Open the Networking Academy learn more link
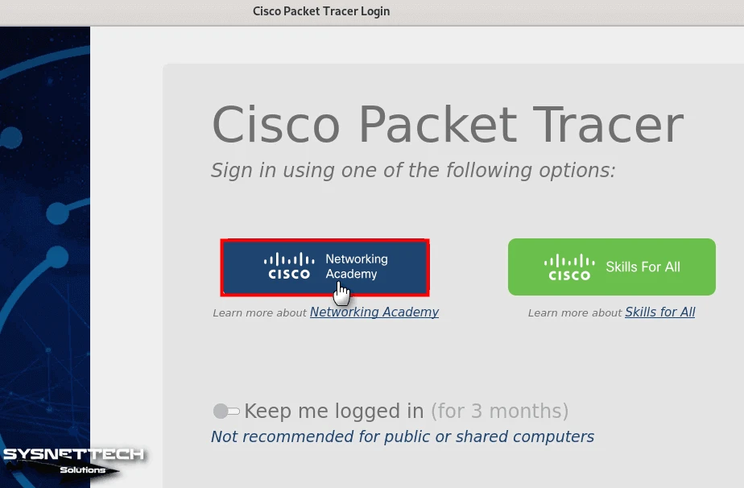This screenshot has height=488, width=744. 374,312
